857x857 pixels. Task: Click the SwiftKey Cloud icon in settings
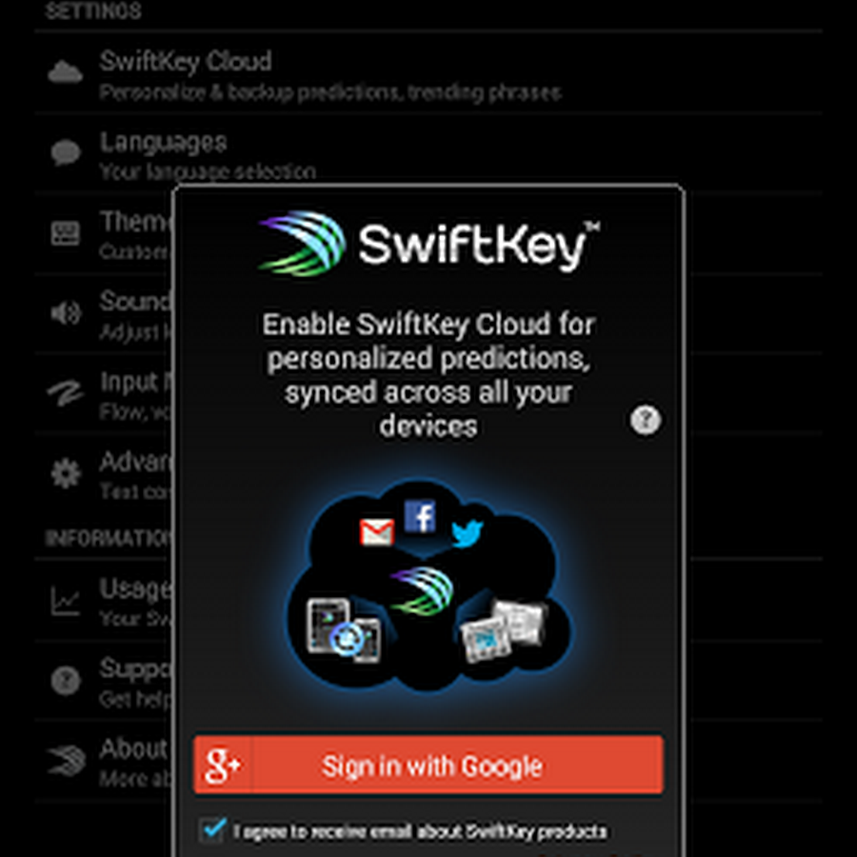[x=65, y=71]
